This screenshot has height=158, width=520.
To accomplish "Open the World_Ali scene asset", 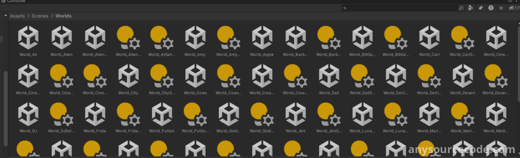I will (x=28, y=38).
